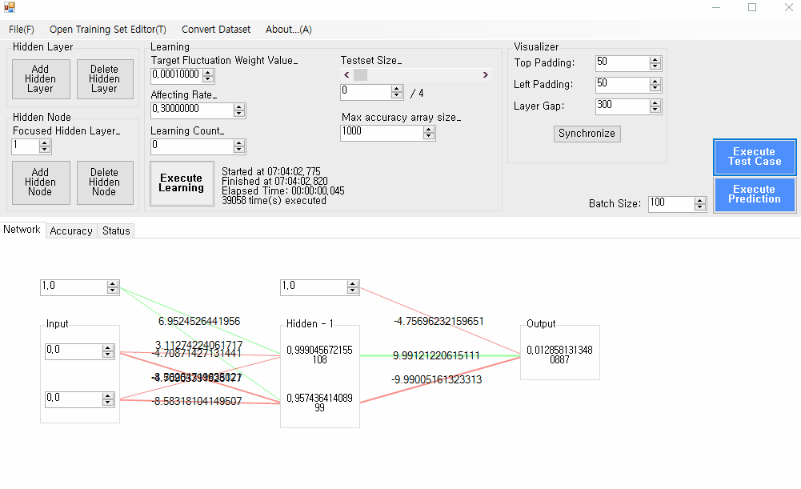Viewport: 801px width, 489px height.
Task: Click the Testset Size slider left arrow
Action: [x=346, y=75]
